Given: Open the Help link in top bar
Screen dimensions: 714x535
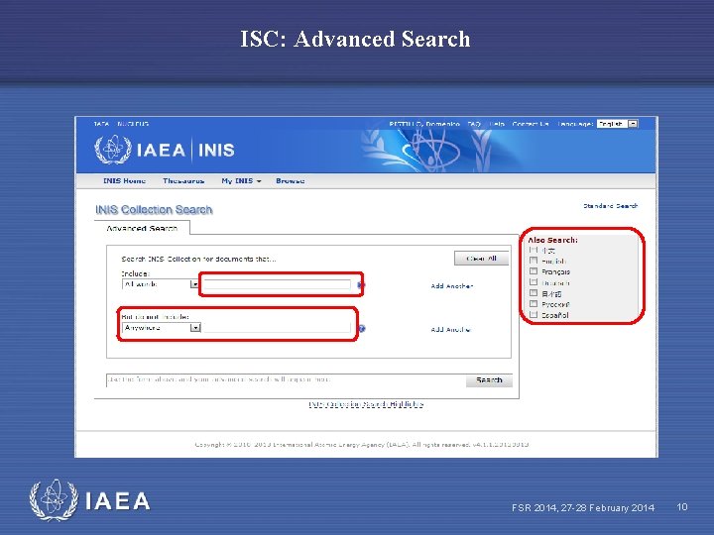Looking at the screenshot, I should 497,124.
